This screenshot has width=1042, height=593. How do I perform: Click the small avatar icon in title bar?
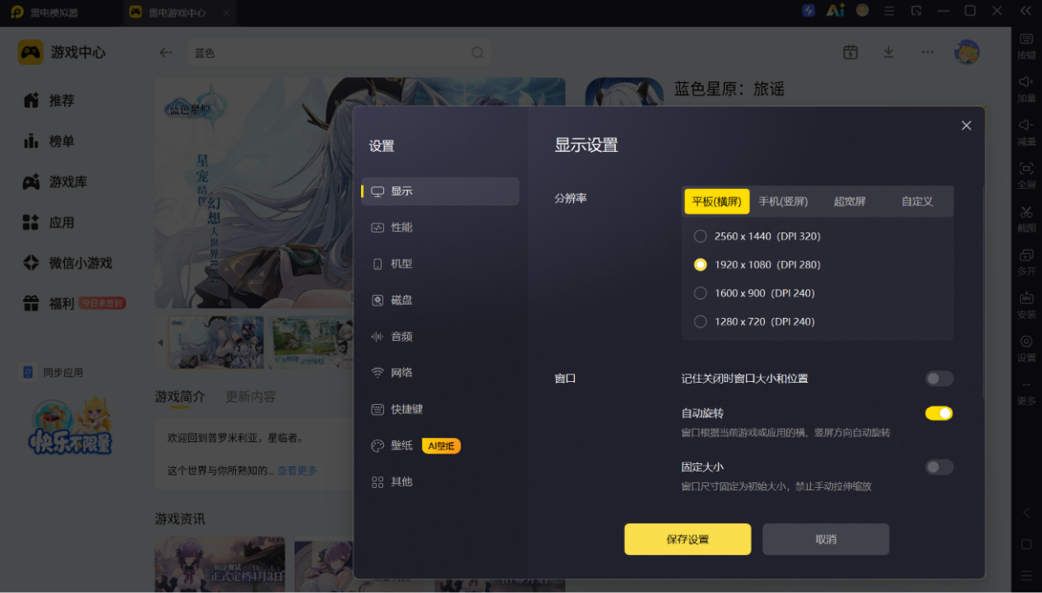coord(863,11)
